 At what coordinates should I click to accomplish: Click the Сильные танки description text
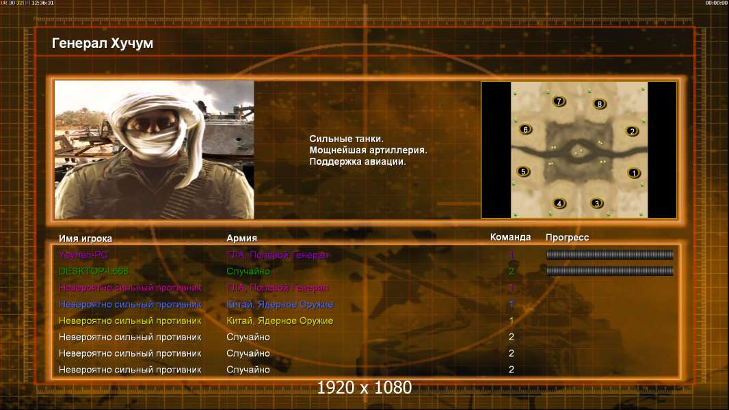click(x=346, y=138)
